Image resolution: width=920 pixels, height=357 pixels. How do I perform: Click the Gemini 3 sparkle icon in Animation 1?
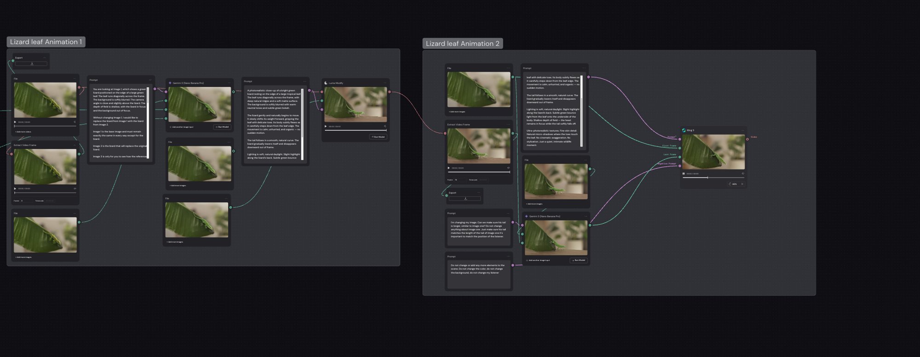(x=170, y=83)
